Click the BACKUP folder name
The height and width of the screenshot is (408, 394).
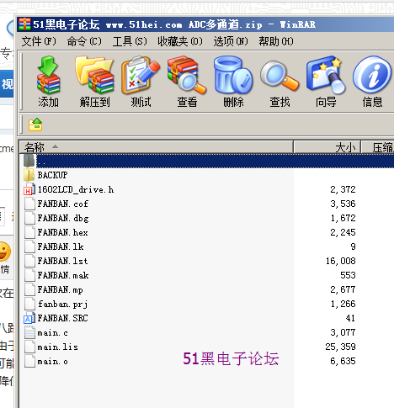[53, 175]
